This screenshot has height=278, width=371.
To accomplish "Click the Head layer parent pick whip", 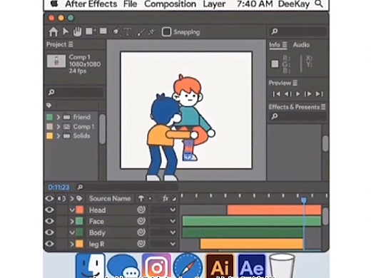I will 141,210.
